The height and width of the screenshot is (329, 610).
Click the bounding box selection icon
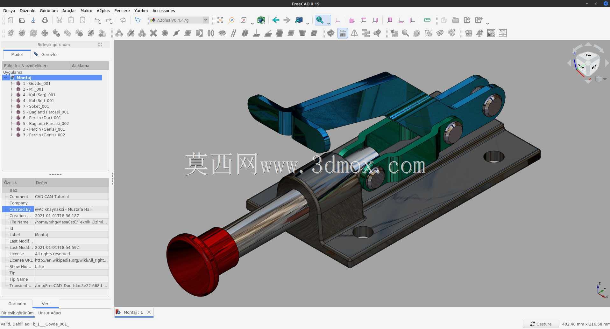(x=261, y=20)
